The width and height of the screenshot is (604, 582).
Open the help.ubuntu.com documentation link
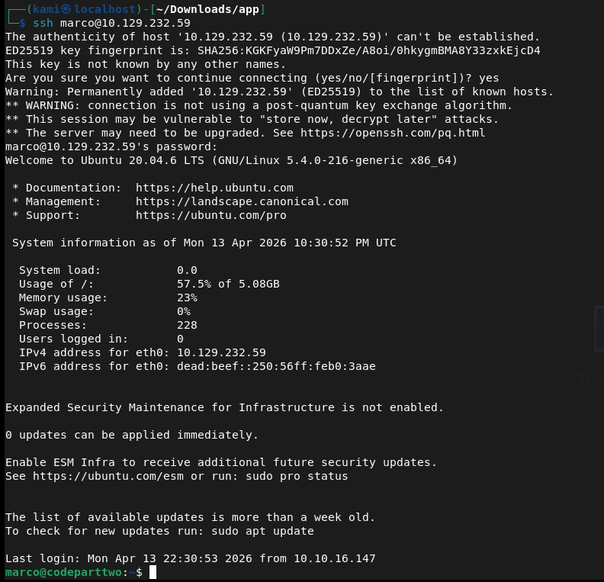tap(214, 188)
